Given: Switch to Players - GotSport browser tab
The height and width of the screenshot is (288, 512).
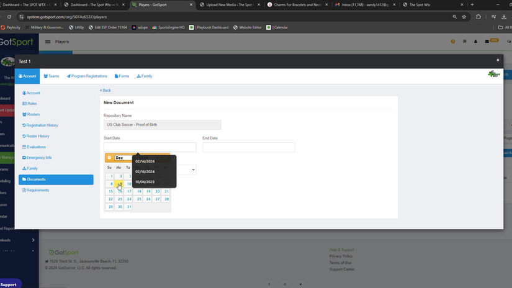Looking at the screenshot, I should (162, 4).
